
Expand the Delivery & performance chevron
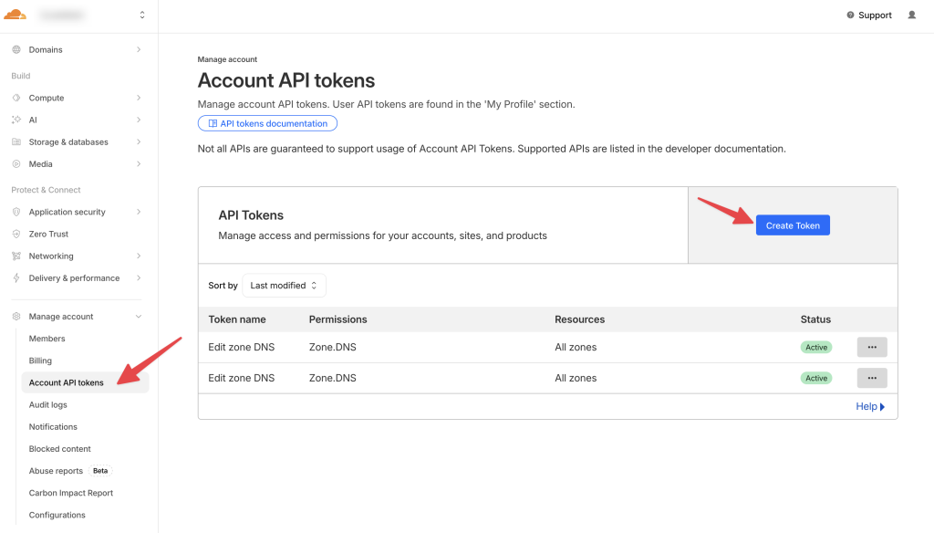coord(139,277)
